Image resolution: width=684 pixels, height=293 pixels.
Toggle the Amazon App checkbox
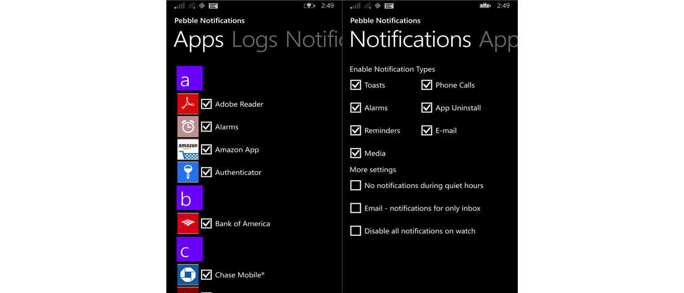tap(206, 150)
